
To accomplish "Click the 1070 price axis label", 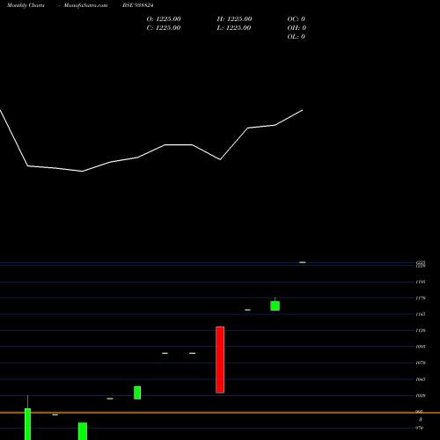I will click(x=421, y=363).
